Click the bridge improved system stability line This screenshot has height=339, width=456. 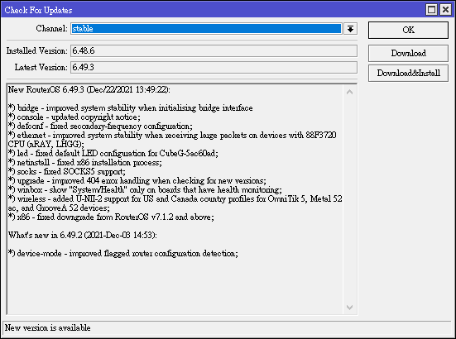pos(130,108)
